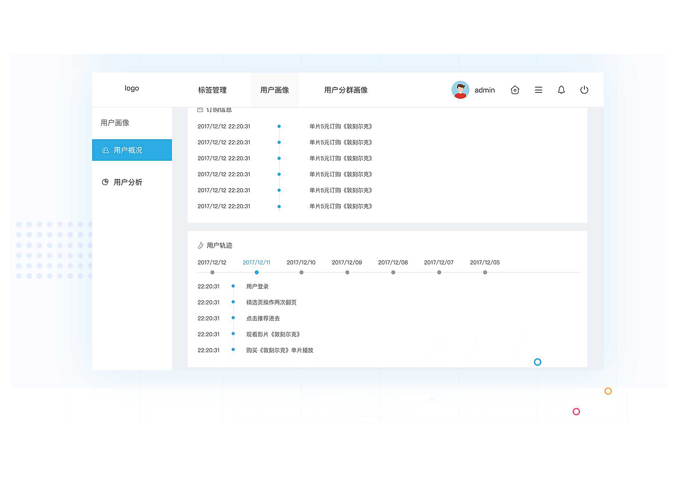
Task: Click the 2017/12/10 date label
Action: pyautogui.click(x=301, y=262)
